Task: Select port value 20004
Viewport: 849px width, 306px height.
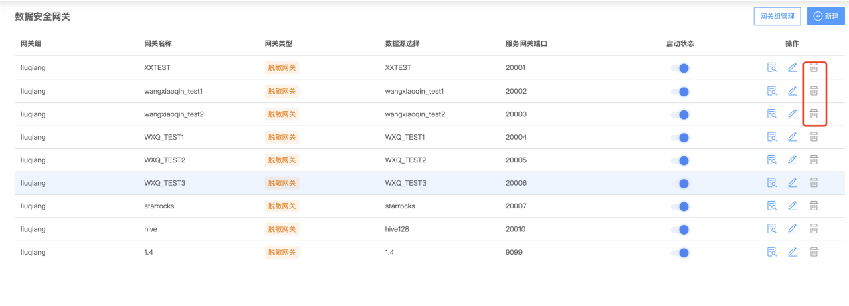Action: tap(516, 137)
